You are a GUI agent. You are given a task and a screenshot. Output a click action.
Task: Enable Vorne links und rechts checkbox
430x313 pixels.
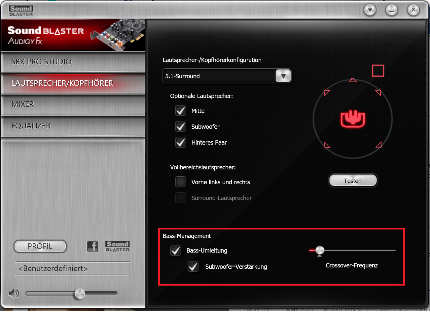[181, 182]
